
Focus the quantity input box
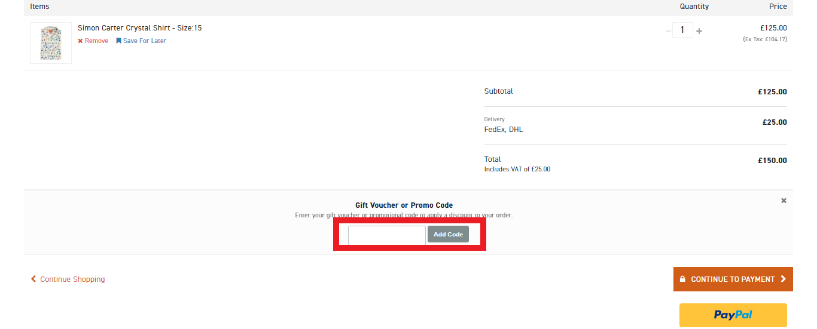(682, 30)
